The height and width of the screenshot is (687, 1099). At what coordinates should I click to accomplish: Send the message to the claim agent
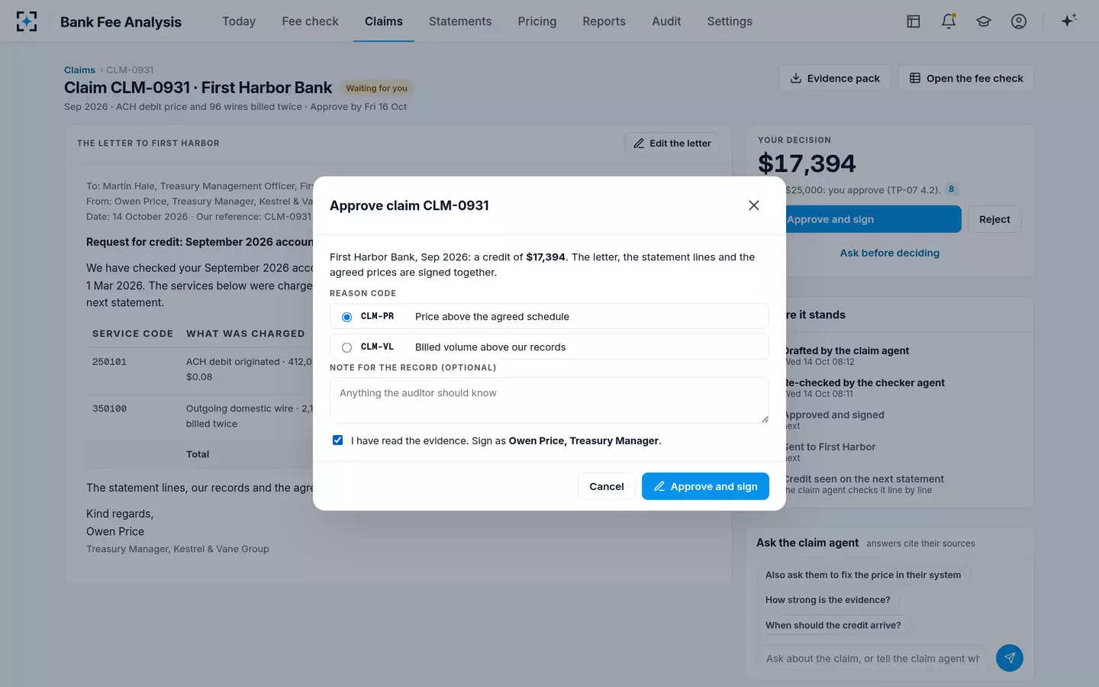tap(1009, 658)
